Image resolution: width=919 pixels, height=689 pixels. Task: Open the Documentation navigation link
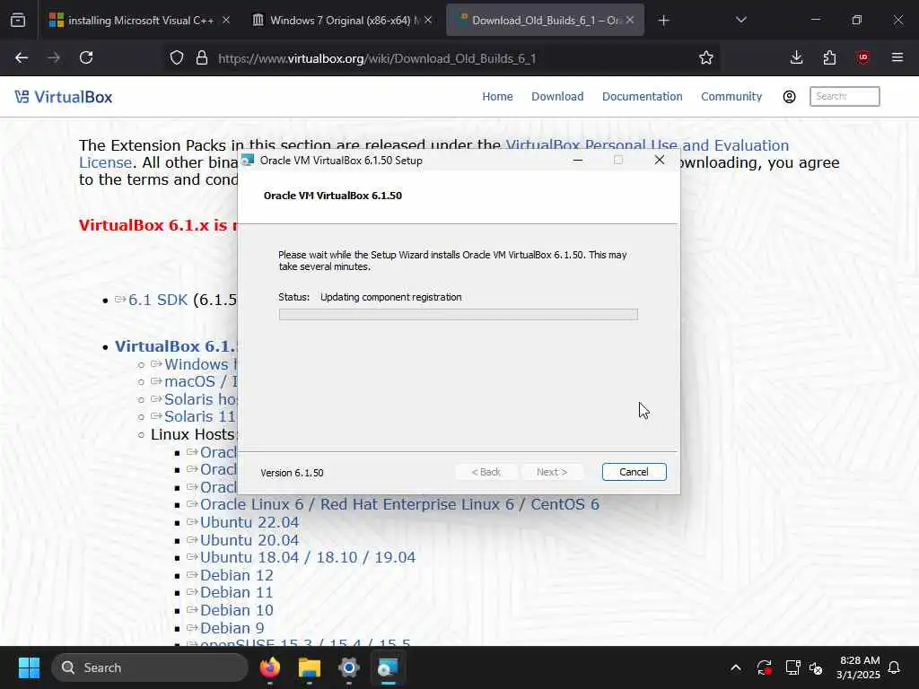click(x=642, y=97)
